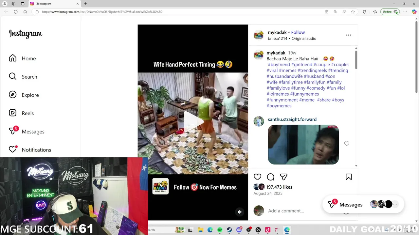
Task: Open santhu.straight.forward's profile
Action: click(292, 119)
